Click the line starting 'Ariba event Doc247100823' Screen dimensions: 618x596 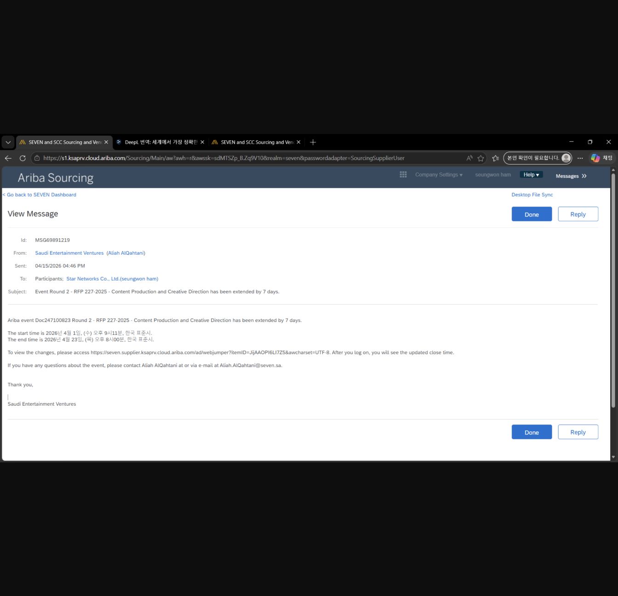[154, 321]
